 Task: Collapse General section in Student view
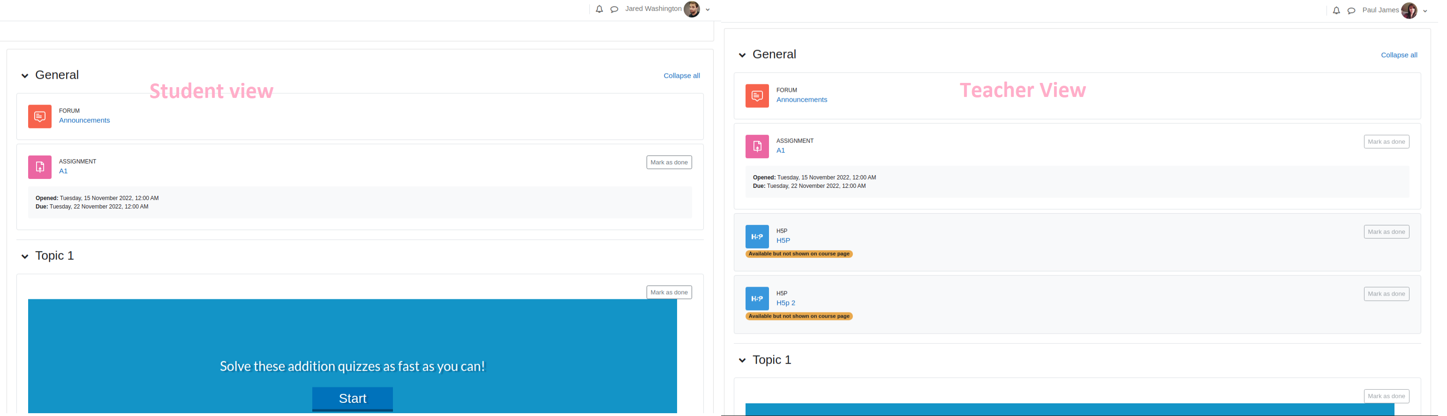tap(25, 76)
